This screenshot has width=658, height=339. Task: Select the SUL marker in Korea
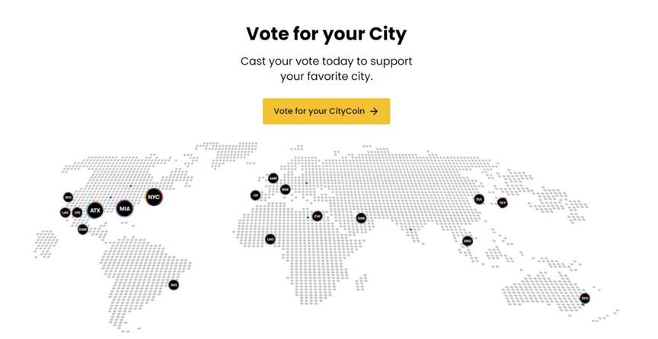[479, 199]
